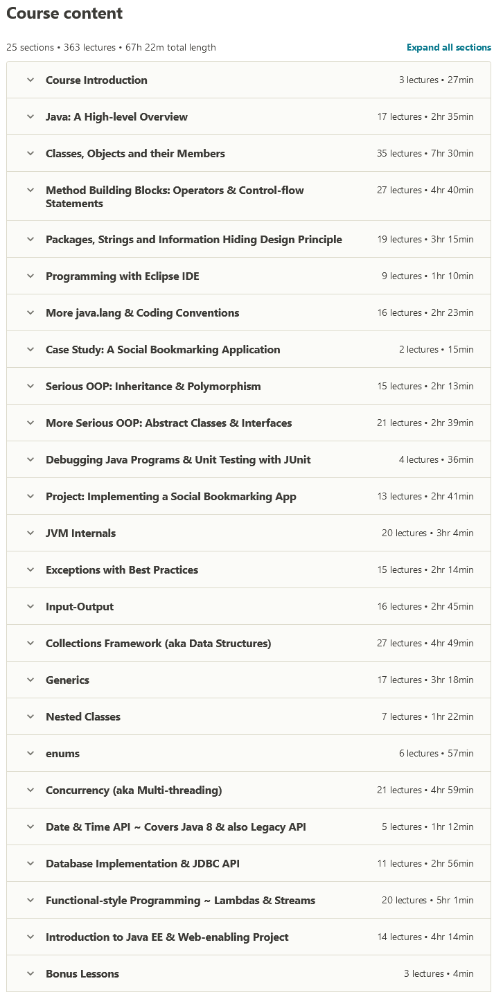Click the More java.lang & Coding Conventions heading
The image size is (494, 999).
click(142, 313)
